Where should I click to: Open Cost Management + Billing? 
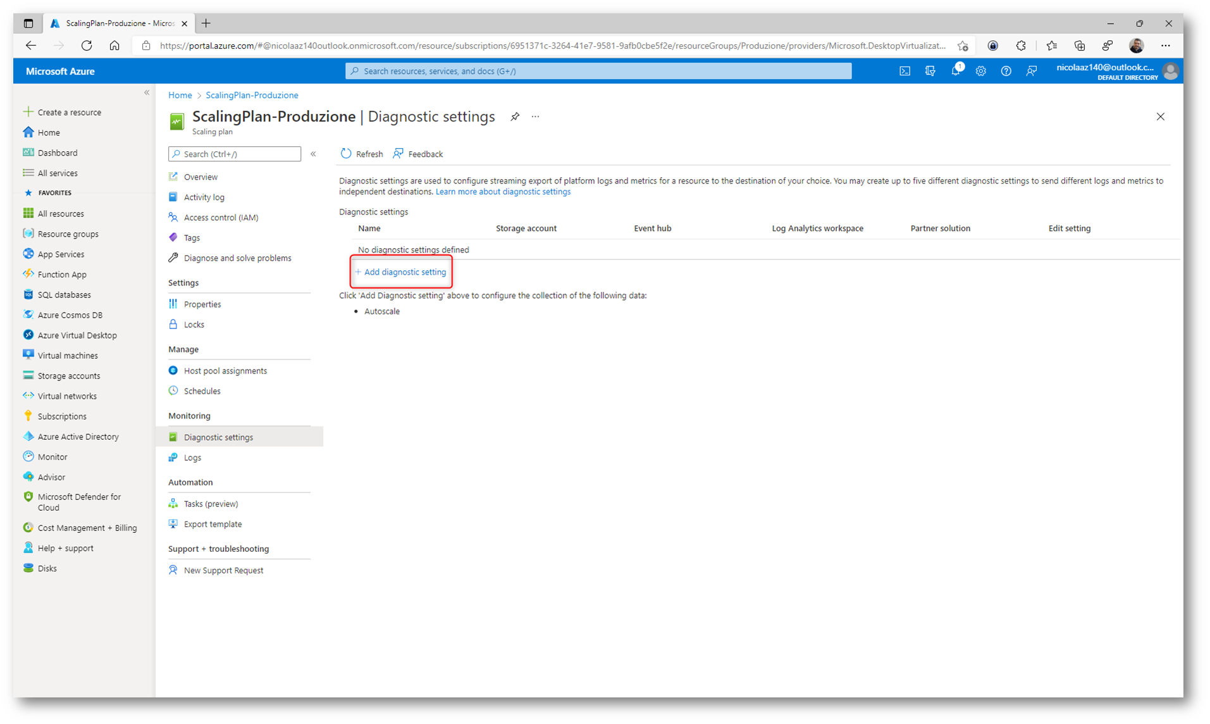point(87,528)
